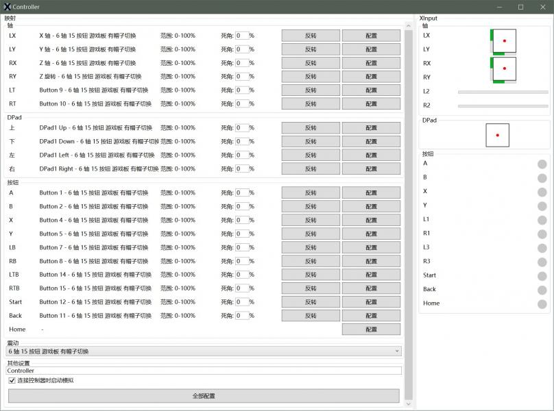554x411 pixels.
Task: Click the L1 button indicator circle
Action: coord(542,220)
